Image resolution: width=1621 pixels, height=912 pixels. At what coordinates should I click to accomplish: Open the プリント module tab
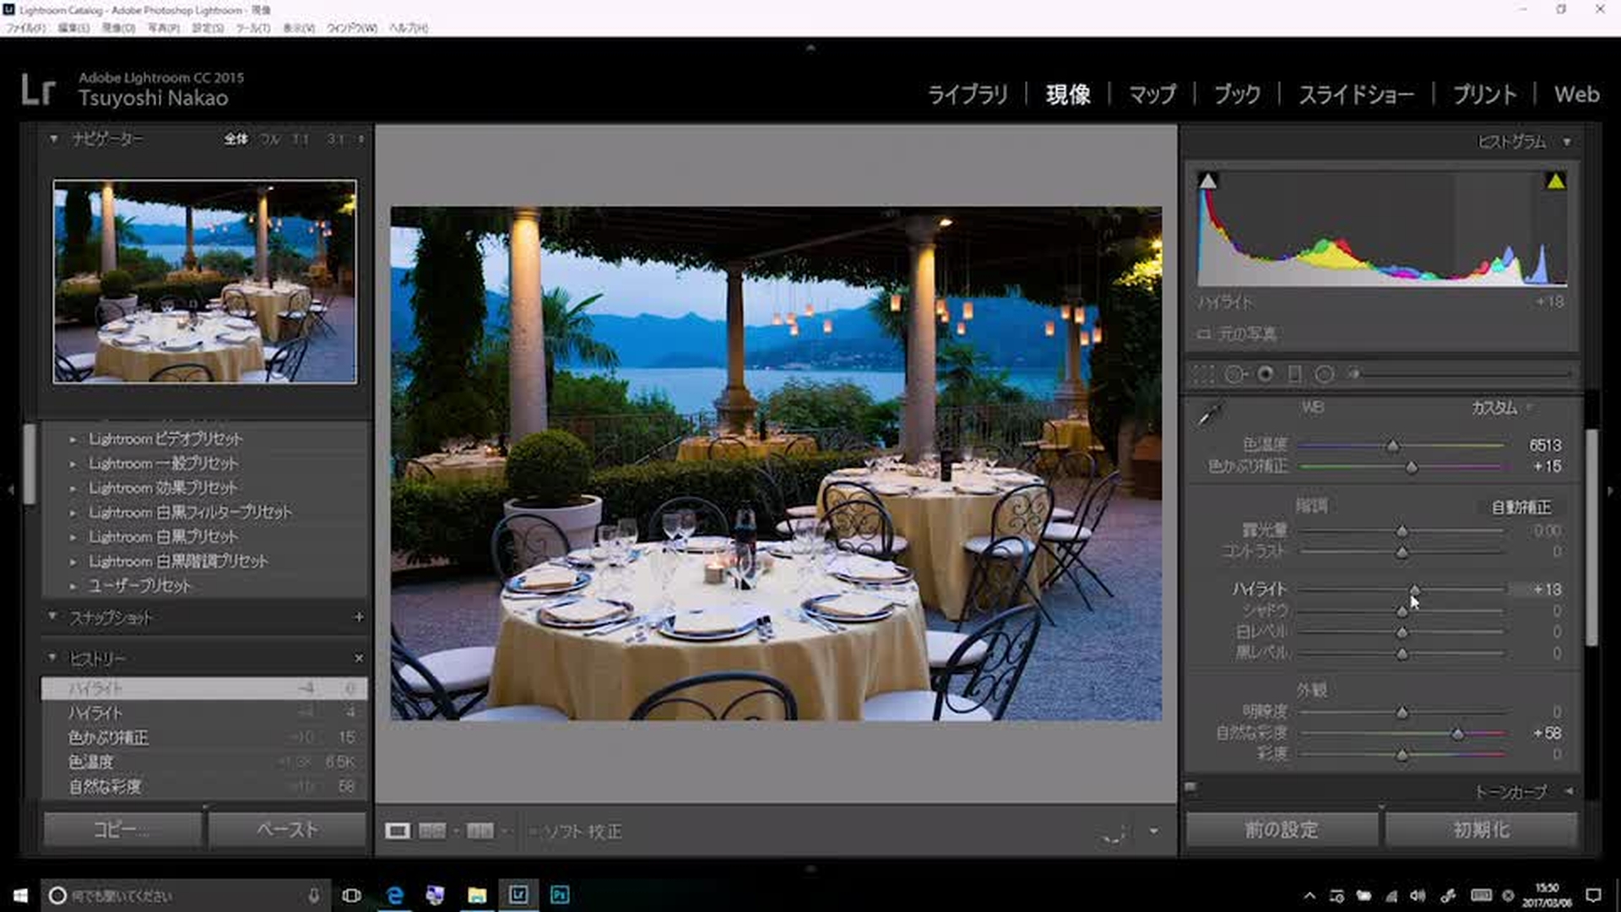(x=1484, y=95)
